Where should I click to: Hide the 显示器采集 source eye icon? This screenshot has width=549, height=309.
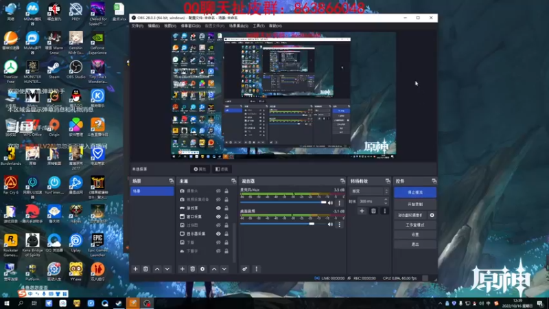(218, 233)
